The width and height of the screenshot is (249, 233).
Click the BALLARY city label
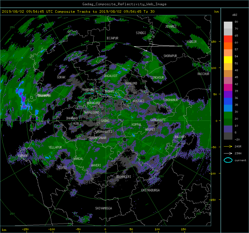(x=180, y=137)
